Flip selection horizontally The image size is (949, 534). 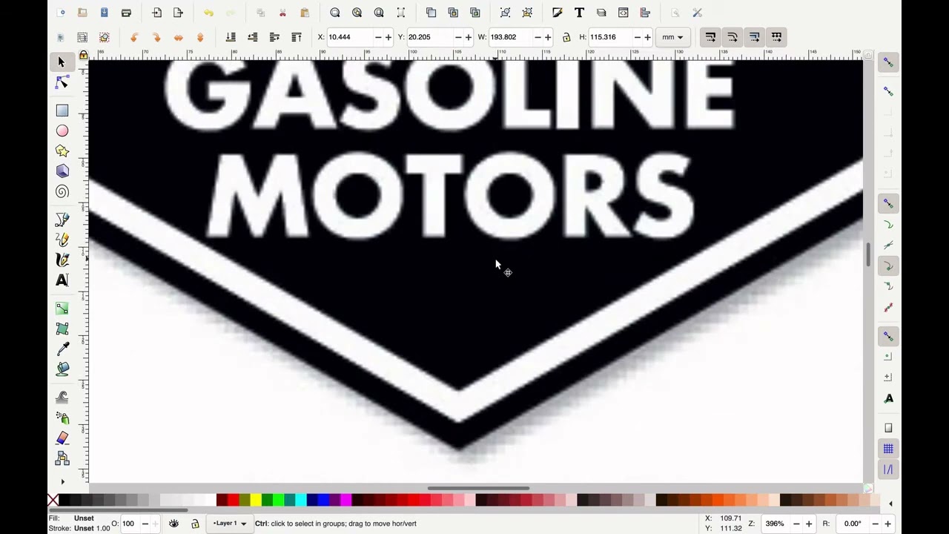click(x=178, y=37)
